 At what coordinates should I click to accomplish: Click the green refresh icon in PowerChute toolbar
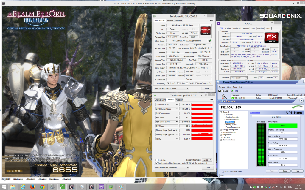(x=232, y=91)
